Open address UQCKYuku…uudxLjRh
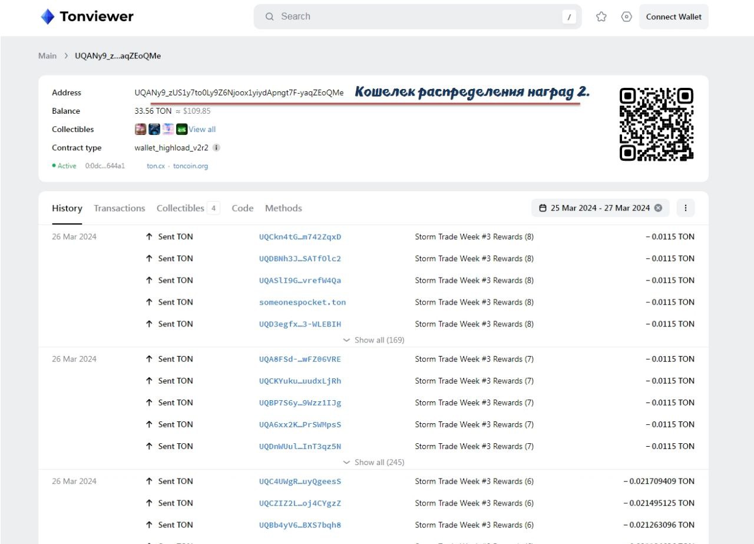 pyautogui.click(x=300, y=381)
